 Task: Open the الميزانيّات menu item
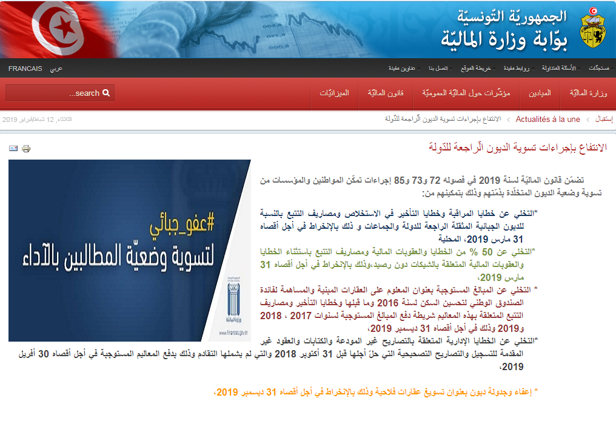pyautogui.click(x=334, y=93)
